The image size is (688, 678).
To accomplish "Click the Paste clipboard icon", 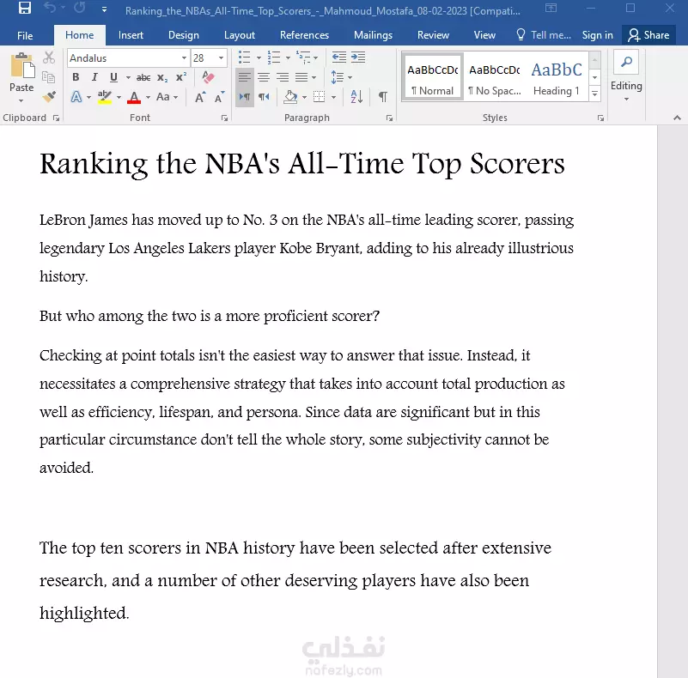I will 22,66.
